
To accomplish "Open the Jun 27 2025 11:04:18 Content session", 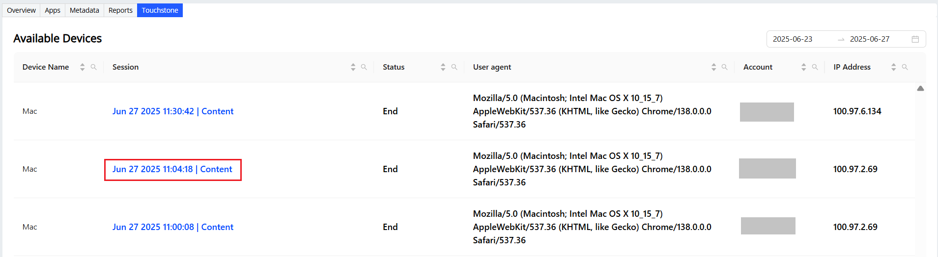I will coord(172,169).
